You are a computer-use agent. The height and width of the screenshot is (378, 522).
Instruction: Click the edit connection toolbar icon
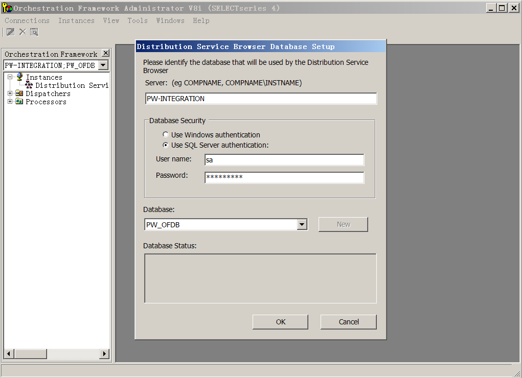[x=11, y=32]
